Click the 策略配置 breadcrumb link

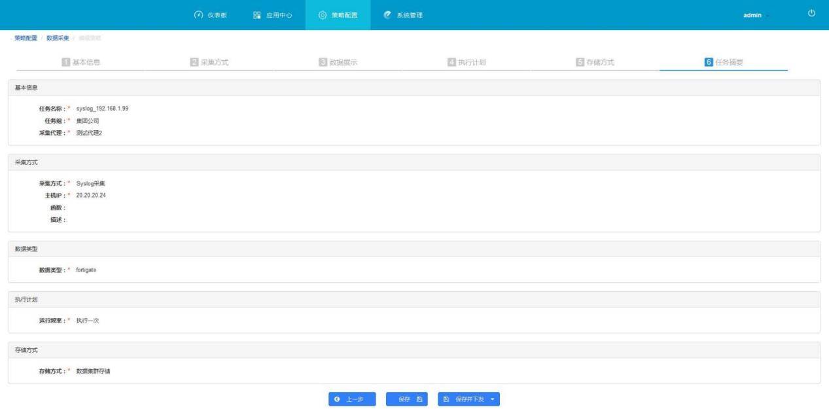(x=26, y=38)
